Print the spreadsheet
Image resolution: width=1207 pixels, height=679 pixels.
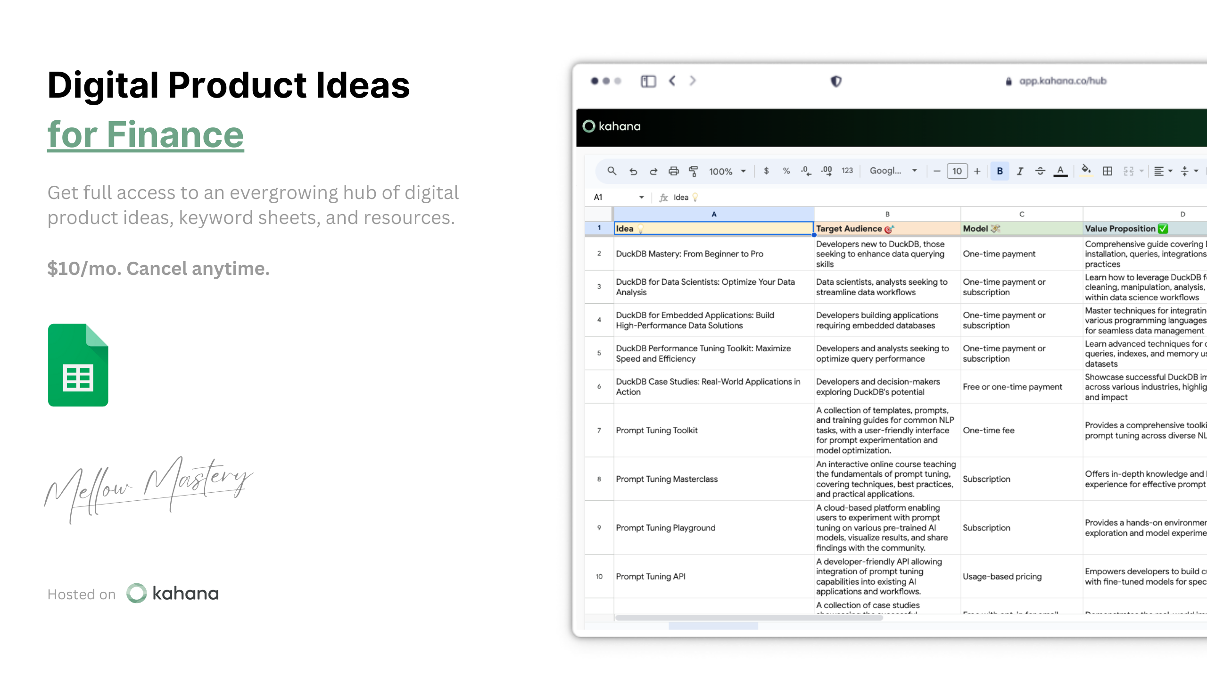[673, 171]
